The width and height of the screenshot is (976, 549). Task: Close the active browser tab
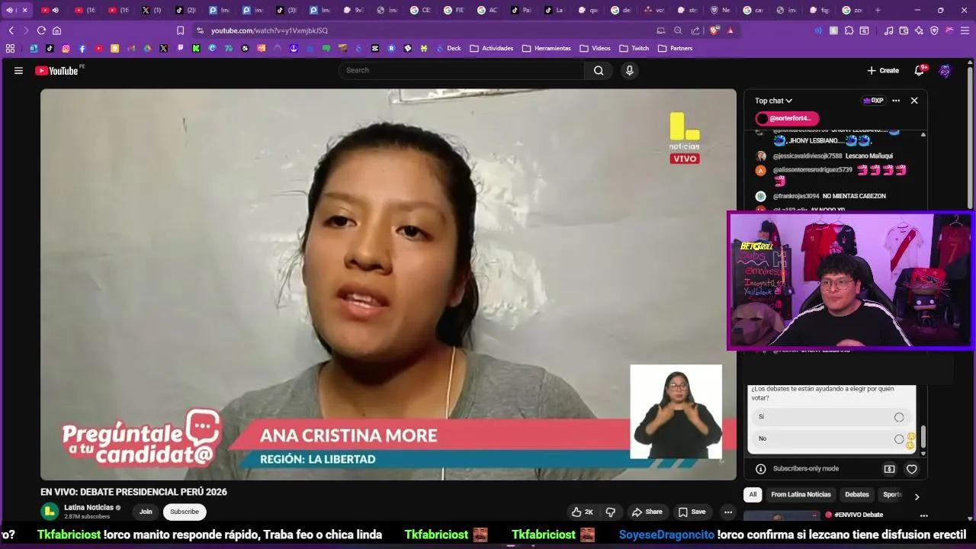[x=24, y=10]
